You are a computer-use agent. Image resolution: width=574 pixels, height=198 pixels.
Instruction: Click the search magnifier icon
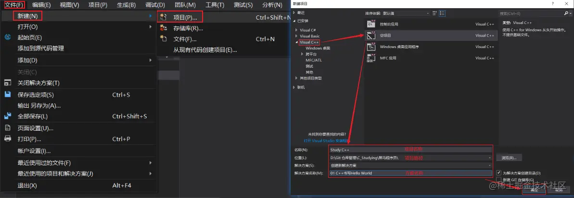566,13
